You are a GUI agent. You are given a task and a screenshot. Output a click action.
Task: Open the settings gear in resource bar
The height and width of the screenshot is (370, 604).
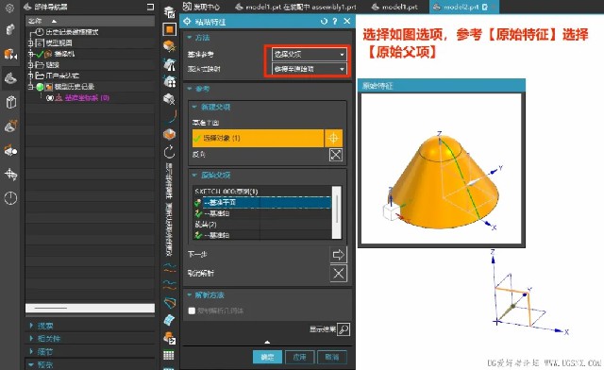coord(9,8)
